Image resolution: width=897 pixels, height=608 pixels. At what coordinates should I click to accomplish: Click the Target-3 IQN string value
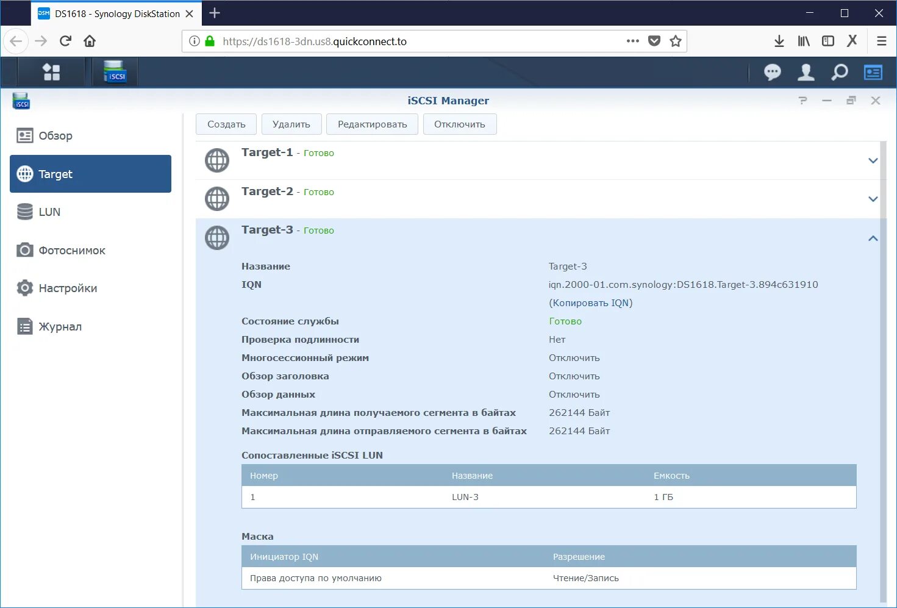[683, 285]
